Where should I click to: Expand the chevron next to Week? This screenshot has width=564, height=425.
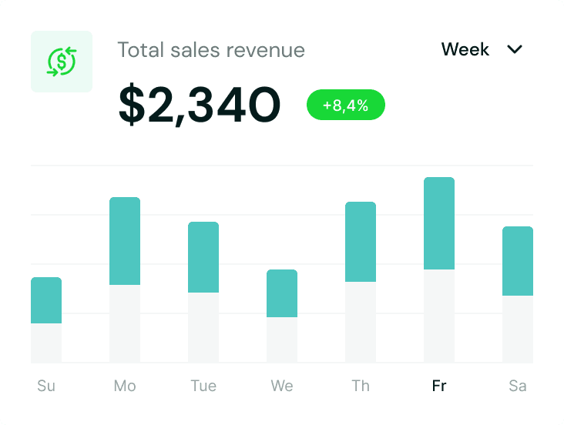click(x=515, y=49)
